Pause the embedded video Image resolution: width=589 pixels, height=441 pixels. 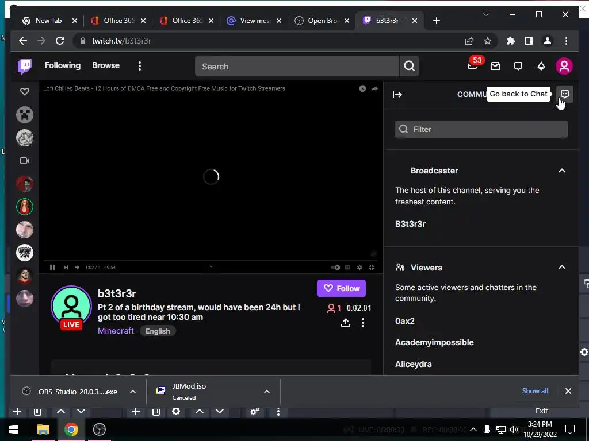tap(52, 268)
